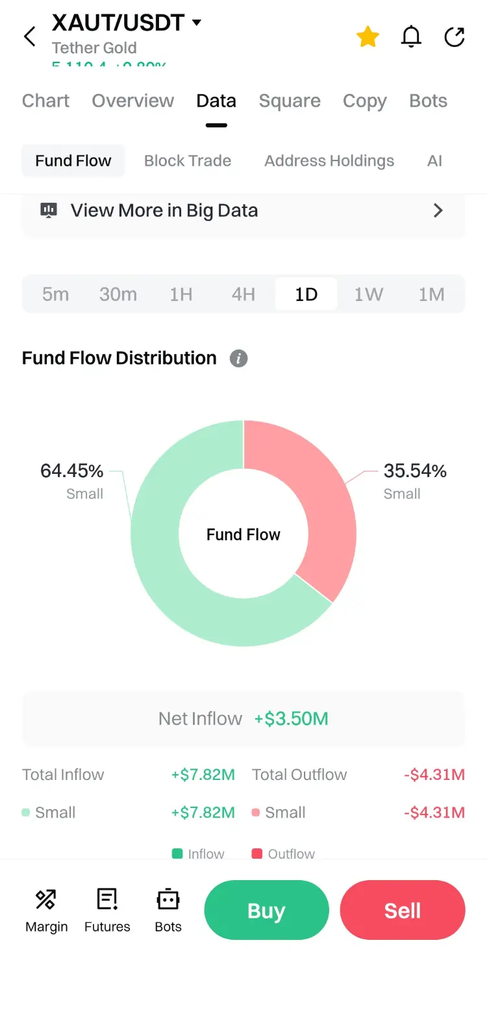
Task: Open price alert bell icon
Action: 411,37
